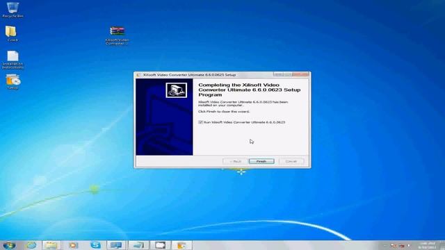
Task: Open Skype from the taskbar
Action: pos(96,245)
